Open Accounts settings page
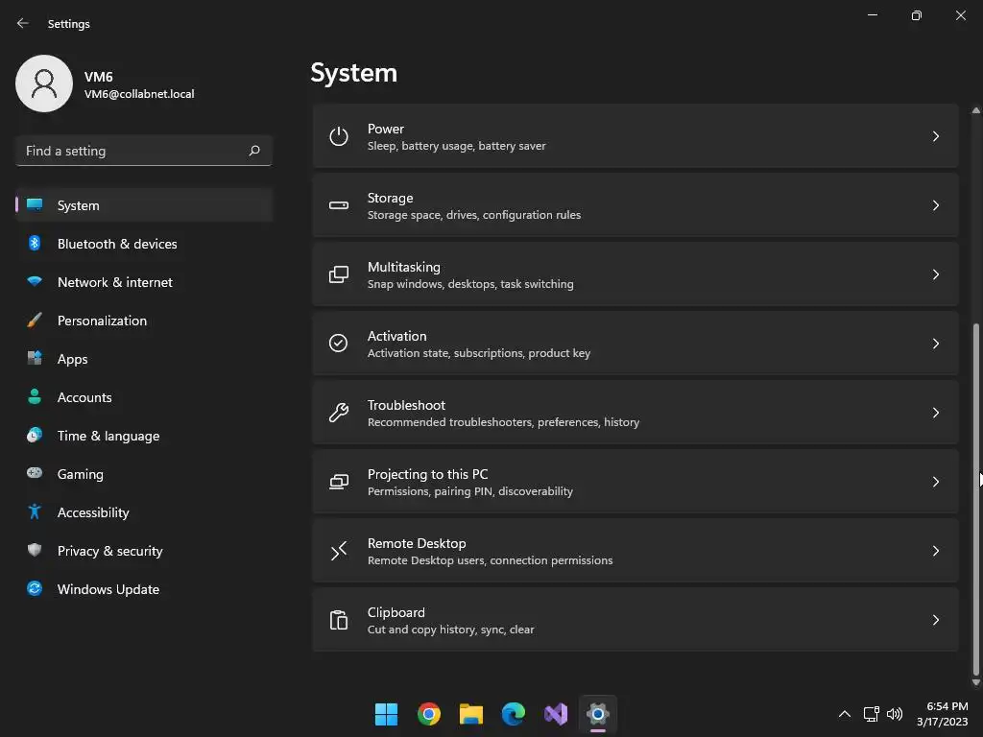Image resolution: width=983 pixels, height=737 pixels. pos(144,397)
